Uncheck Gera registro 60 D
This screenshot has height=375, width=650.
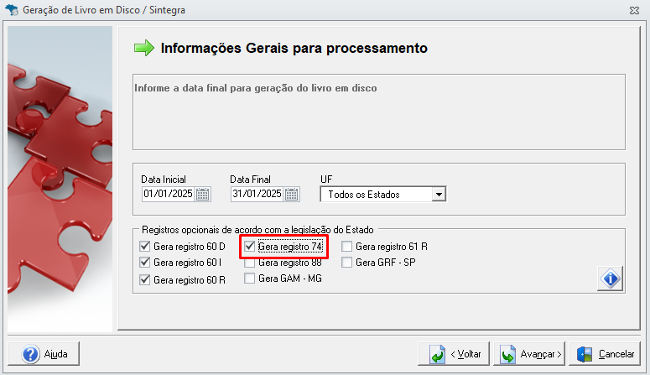(x=144, y=247)
